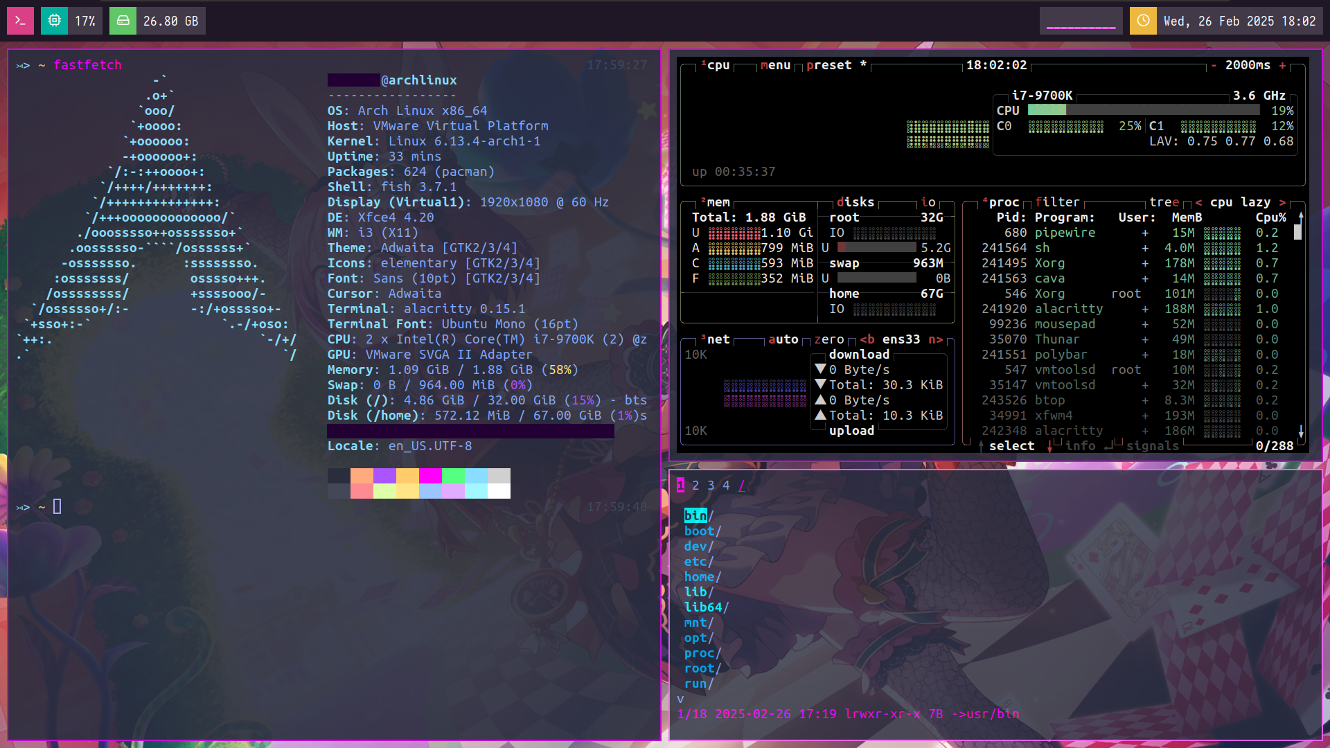Click the CPU chip icon in the top bar
The image size is (1330, 748).
[54, 21]
